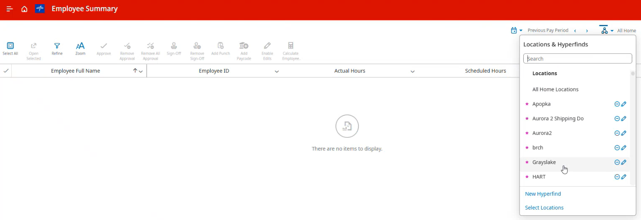Edit the Apopka hyperfind
This screenshot has height=220, width=641.
point(624,104)
